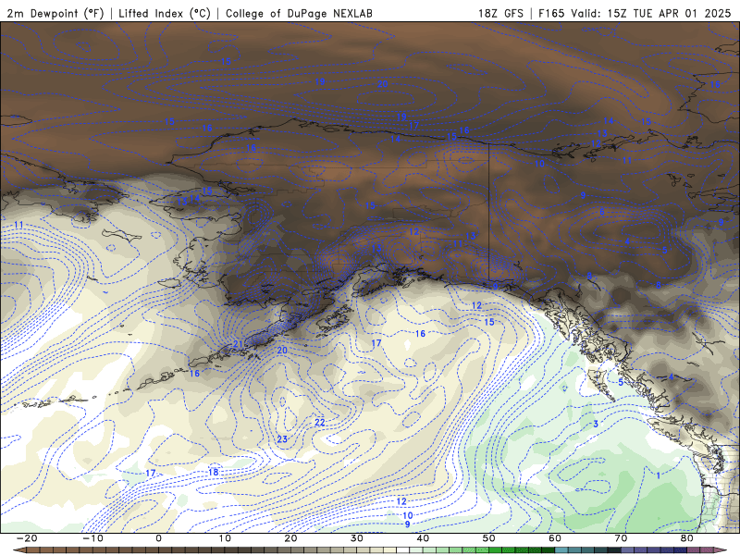740x555 pixels.
Task: Click the "-20" color scale value
Action: [27, 538]
